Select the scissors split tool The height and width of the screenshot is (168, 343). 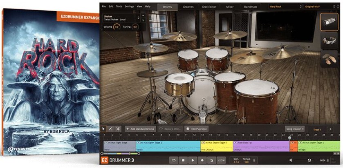[x=118, y=129]
